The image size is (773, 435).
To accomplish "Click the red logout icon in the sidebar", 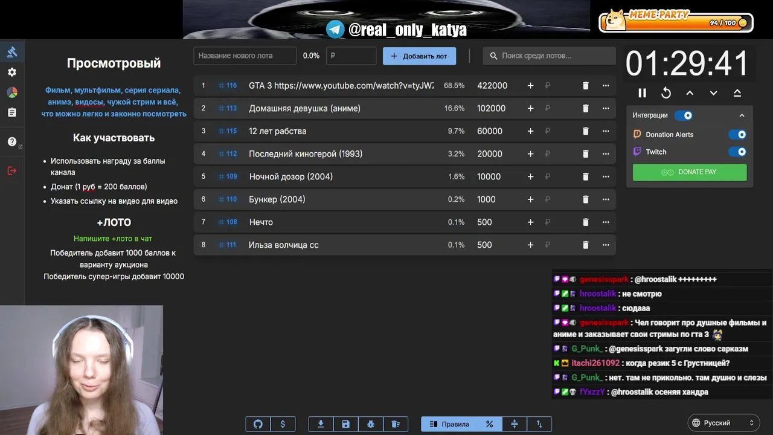I will 12,171.
